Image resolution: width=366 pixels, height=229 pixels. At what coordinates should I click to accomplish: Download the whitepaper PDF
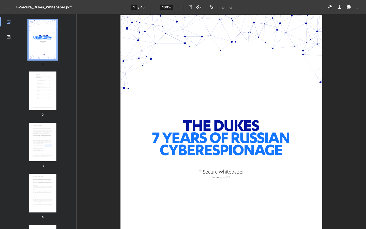pos(339,7)
